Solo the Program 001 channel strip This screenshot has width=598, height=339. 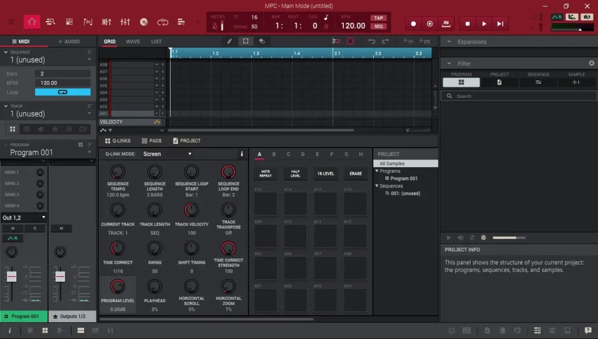click(x=34, y=228)
